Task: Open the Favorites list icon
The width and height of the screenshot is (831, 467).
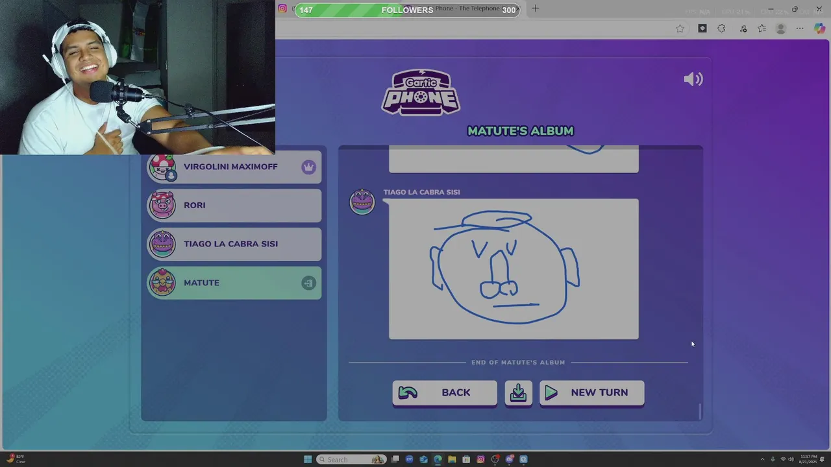Action: point(762,29)
